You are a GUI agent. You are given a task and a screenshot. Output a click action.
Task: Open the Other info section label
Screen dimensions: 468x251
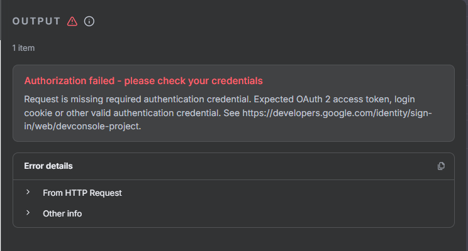tap(62, 213)
